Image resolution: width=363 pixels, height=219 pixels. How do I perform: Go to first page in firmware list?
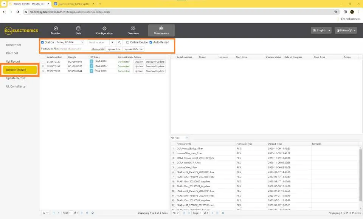(184, 213)
